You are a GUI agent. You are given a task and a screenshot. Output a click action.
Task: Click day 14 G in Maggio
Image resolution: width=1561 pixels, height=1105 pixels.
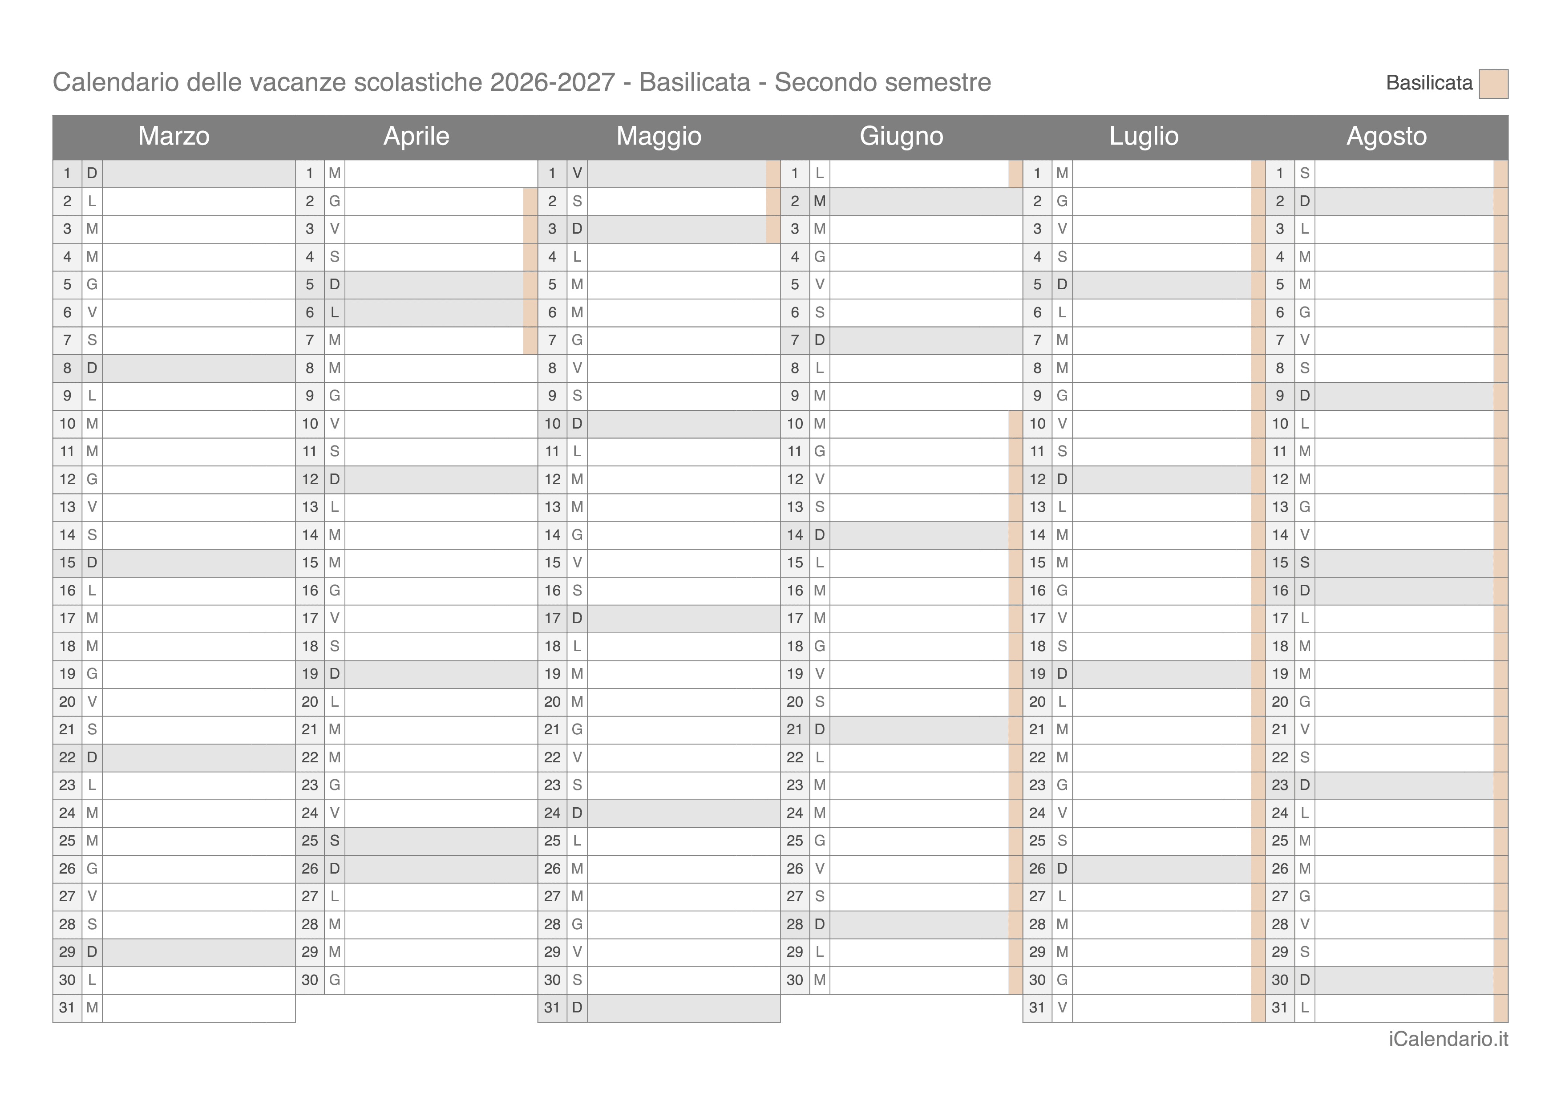click(x=659, y=535)
